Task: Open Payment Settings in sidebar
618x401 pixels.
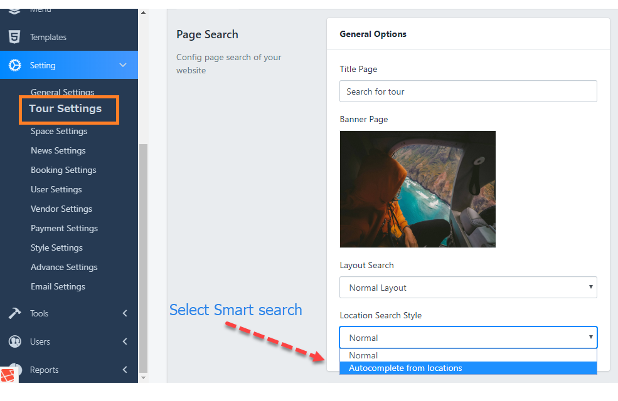Action: [64, 228]
